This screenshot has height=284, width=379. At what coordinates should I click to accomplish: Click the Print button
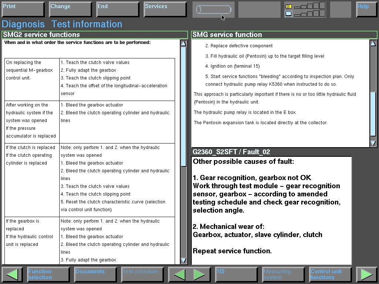coord(23,9)
